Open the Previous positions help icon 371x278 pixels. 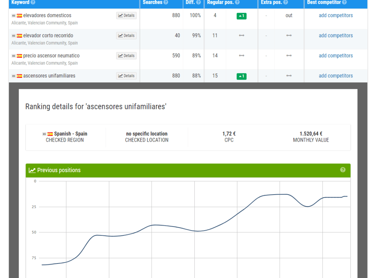pos(342,170)
